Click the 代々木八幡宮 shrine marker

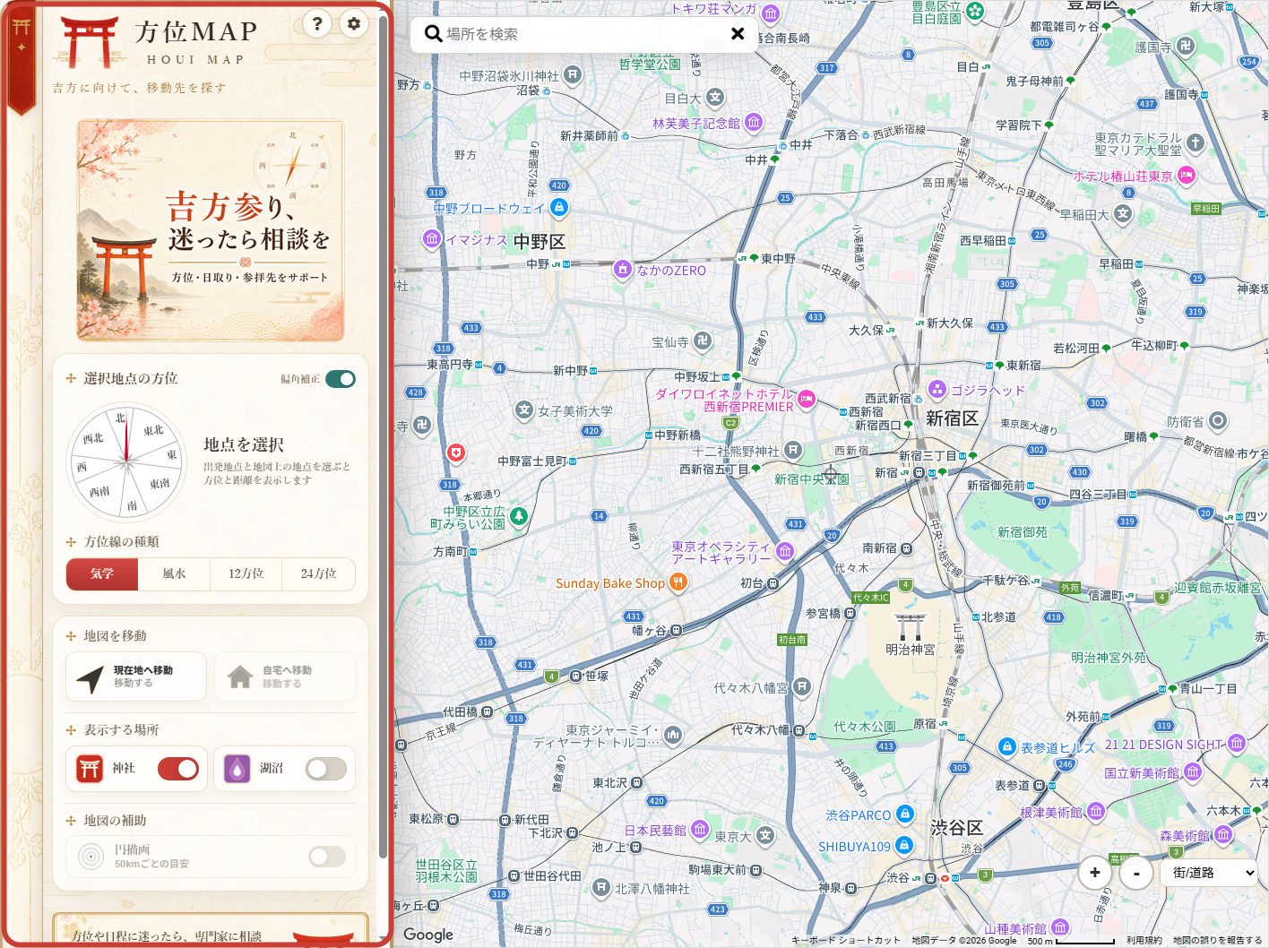(802, 687)
